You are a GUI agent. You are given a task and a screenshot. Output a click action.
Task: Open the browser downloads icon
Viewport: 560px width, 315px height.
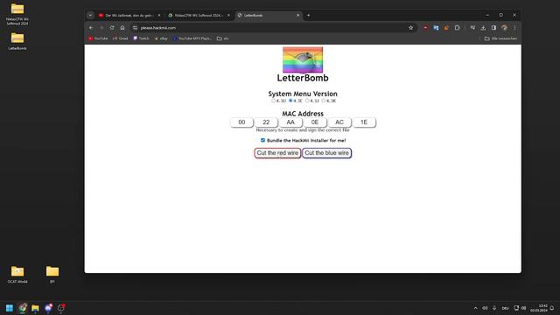[x=483, y=28]
